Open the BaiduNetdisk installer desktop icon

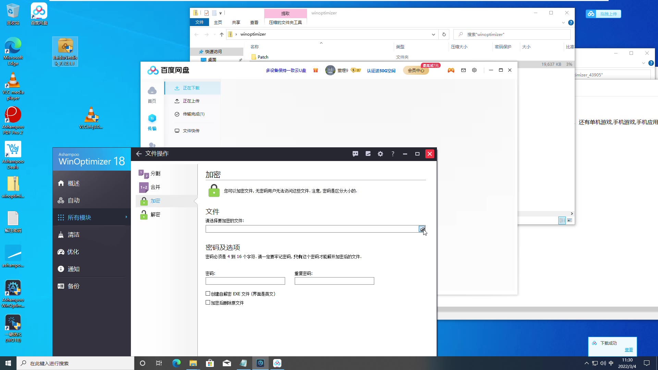[65, 51]
